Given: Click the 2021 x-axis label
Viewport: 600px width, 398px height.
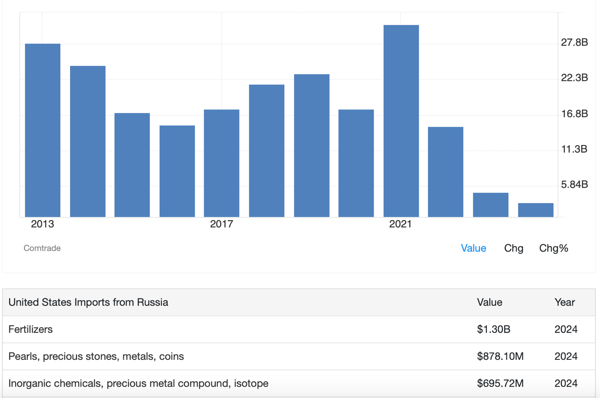Looking at the screenshot, I should tap(400, 224).
